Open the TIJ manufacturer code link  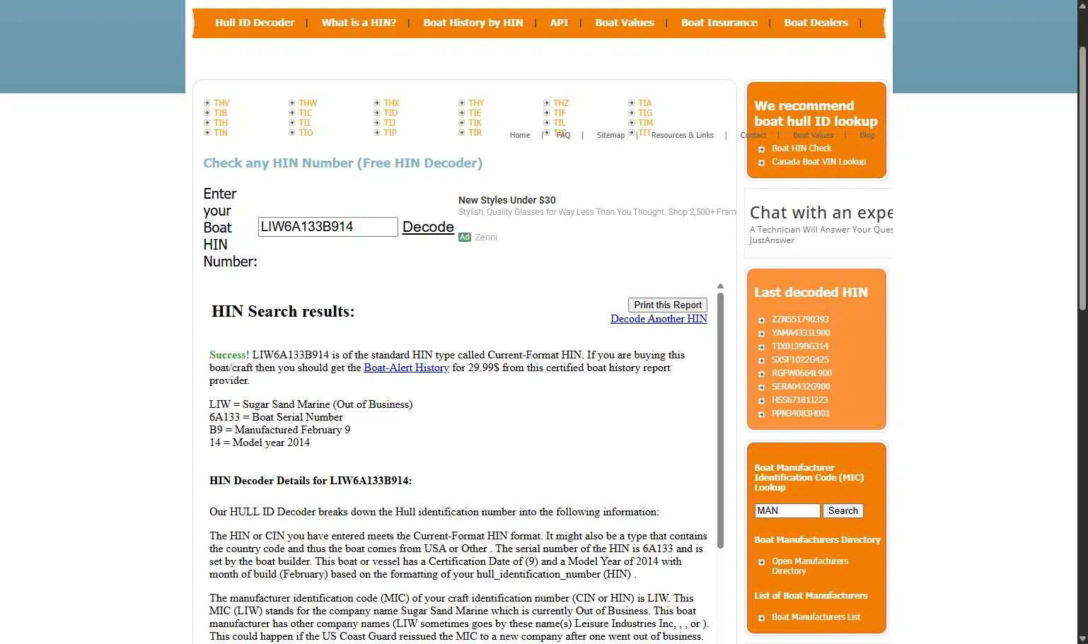coord(389,123)
